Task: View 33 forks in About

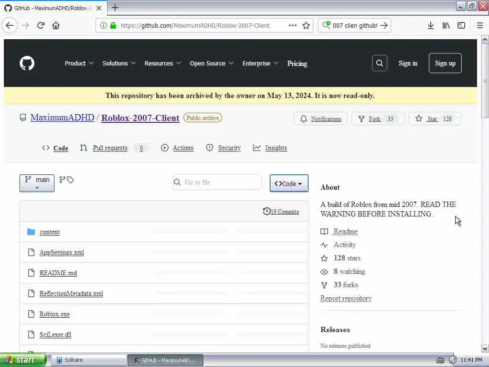Action: tap(346, 285)
